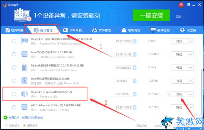This screenshot has height=130, width=204.
Task: Open version dropdown 10.0.16299.3
Action: [x=135, y=67]
